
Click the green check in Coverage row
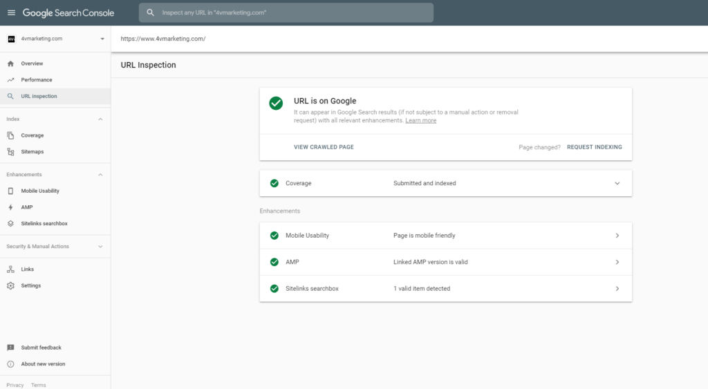point(274,183)
